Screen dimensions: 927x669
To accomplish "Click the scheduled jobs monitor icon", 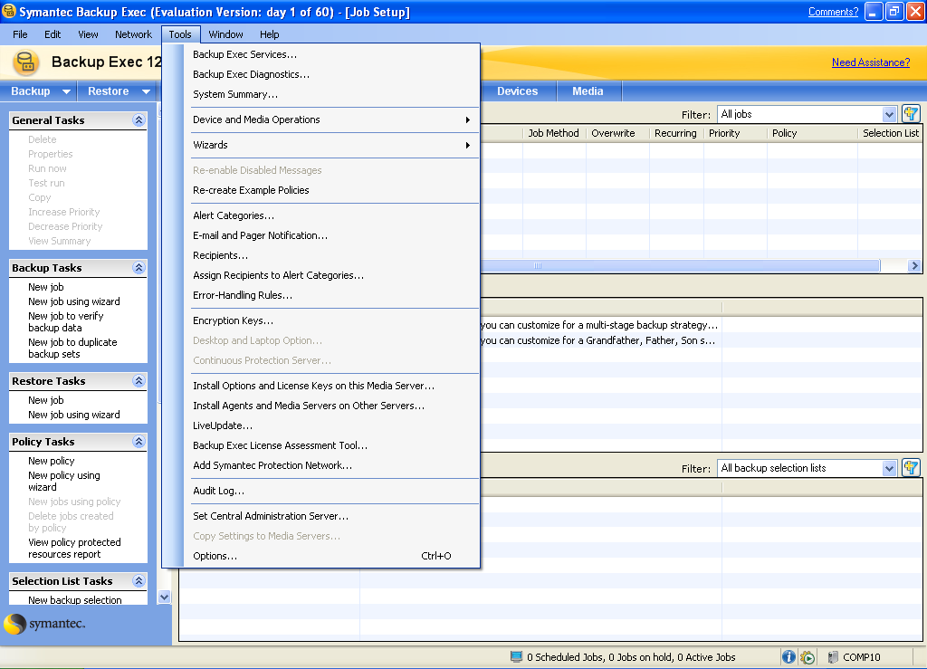I will click(x=516, y=656).
